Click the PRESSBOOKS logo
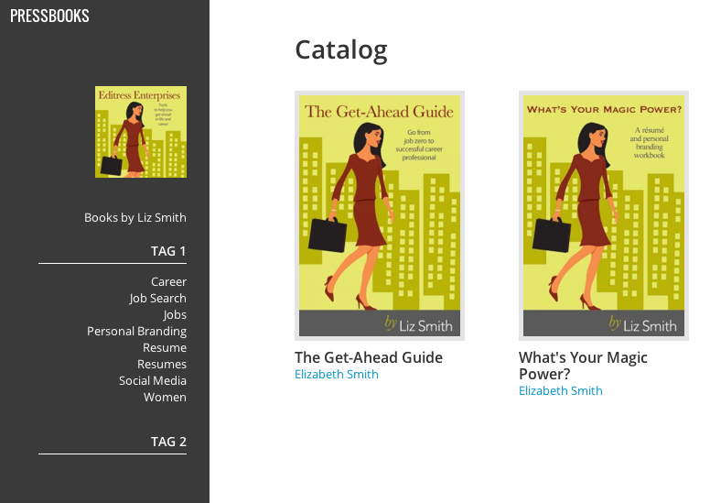The width and height of the screenshot is (710, 503). point(49,16)
